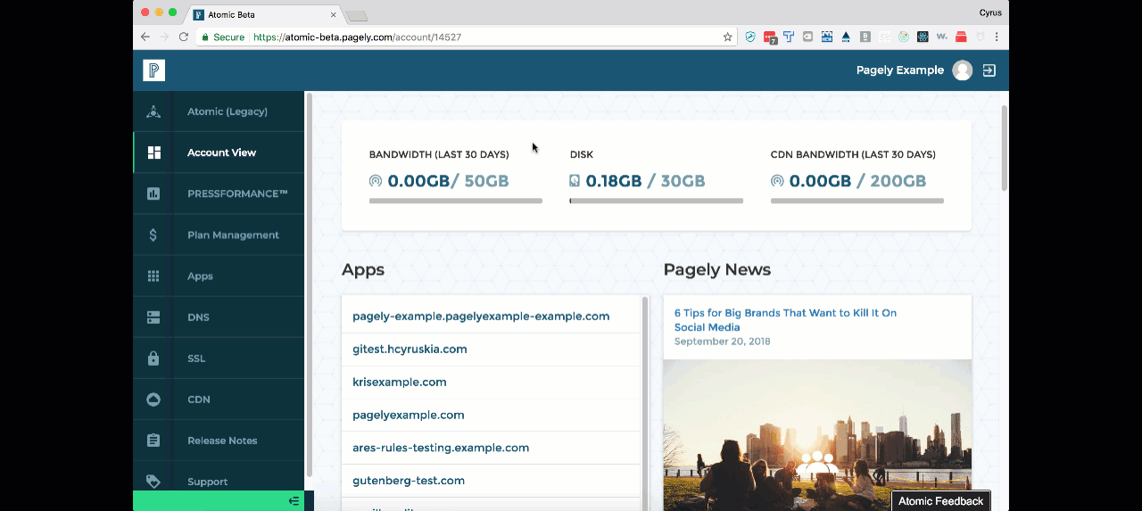Click the Cyrus profile name in Chrome
Screen dimensions: 1142x511
pyautogui.click(x=990, y=12)
